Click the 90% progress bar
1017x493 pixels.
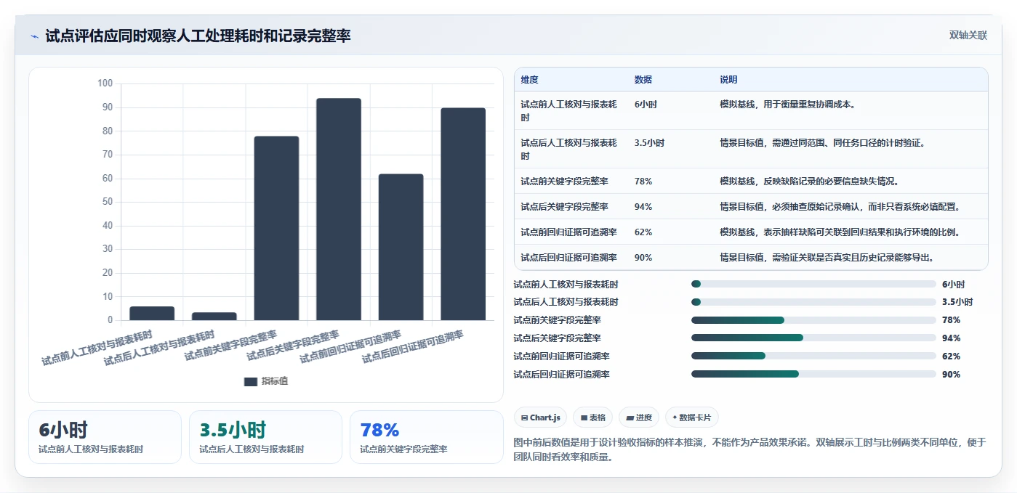pos(813,374)
